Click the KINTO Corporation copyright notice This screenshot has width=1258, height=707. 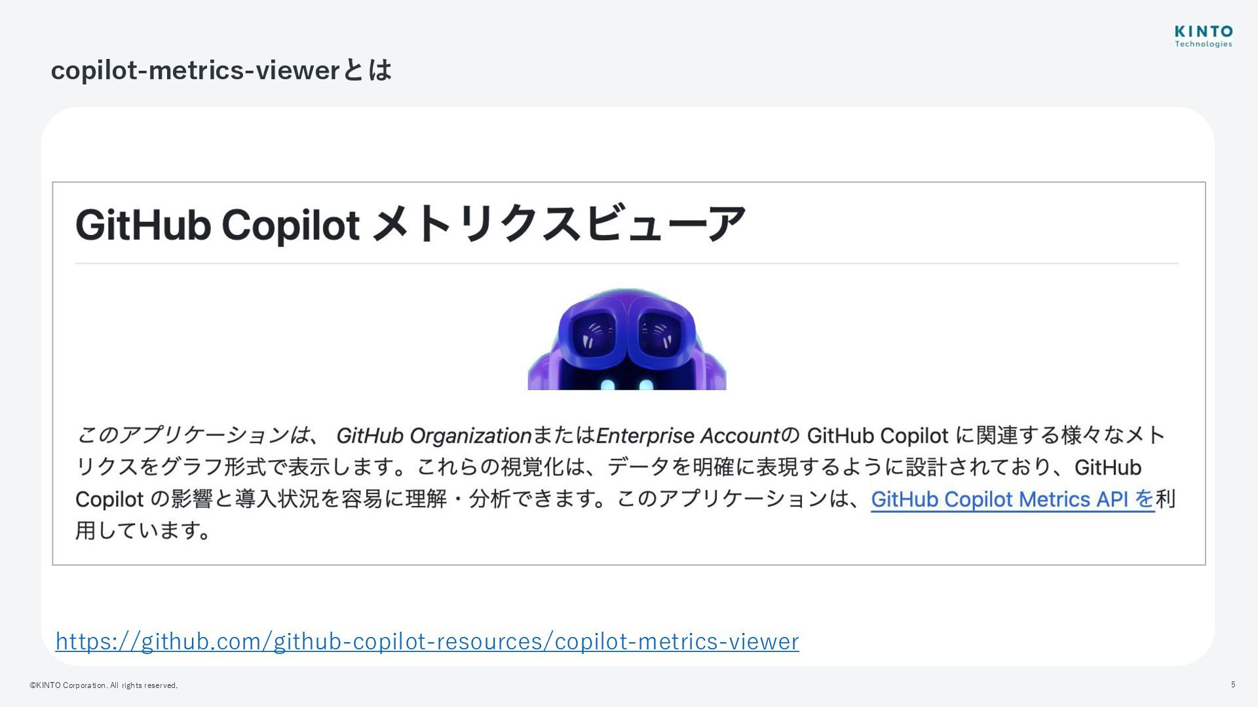tap(104, 685)
